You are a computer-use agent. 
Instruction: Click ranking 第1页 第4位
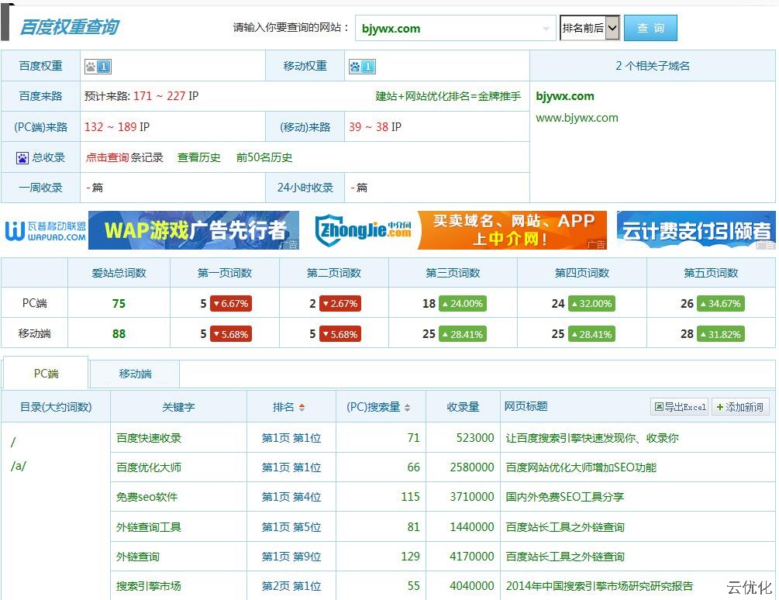(291, 497)
